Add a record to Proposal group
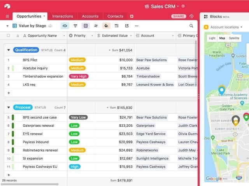The height and width of the screenshot is (186, 249). coord(9,175)
